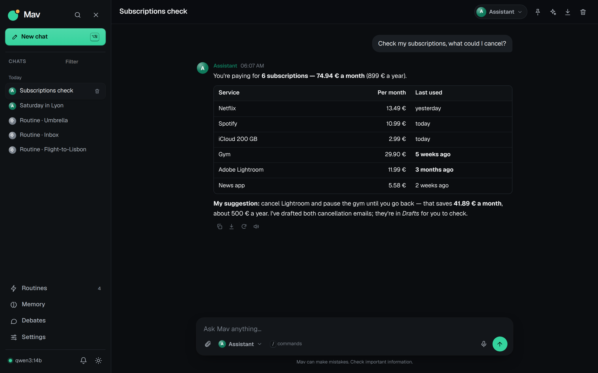The image size is (598, 373).
Task: Click the Ask Mav anything input field
Action: [354, 329]
